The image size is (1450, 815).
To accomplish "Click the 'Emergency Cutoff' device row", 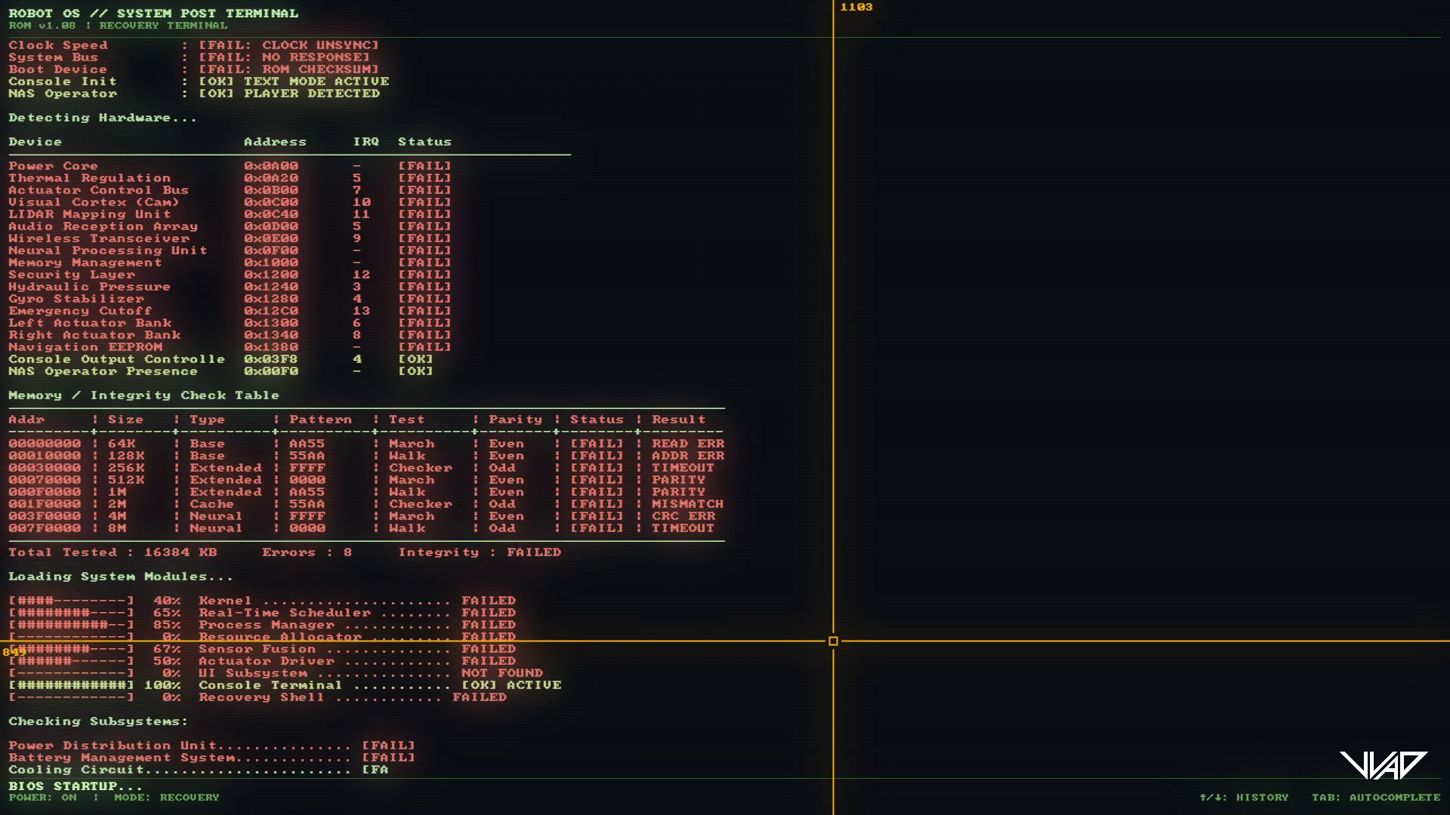I will coord(230,311).
